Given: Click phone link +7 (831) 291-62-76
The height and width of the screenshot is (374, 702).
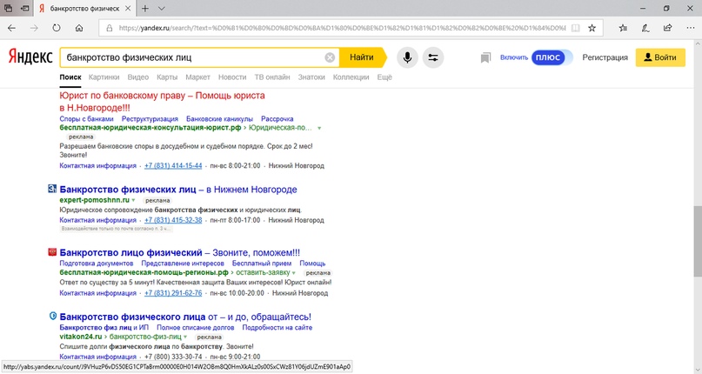Looking at the screenshot, I should tap(173, 293).
